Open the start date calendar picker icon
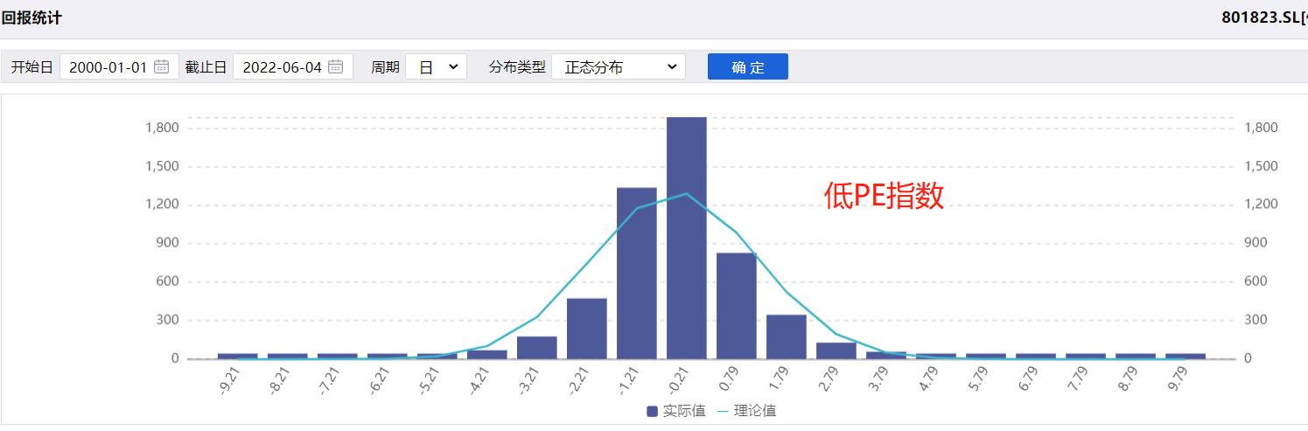The image size is (1308, 431). point(161,66)
